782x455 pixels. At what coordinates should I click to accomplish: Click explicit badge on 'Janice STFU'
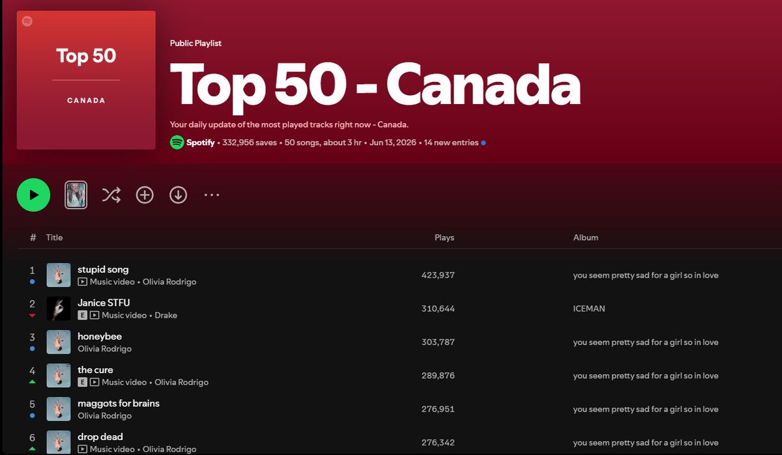coord(83,315)
